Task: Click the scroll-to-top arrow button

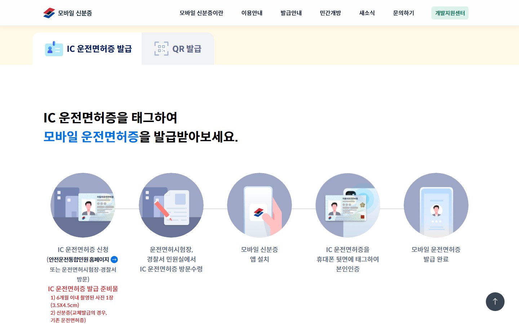Action: coord(495,302)
